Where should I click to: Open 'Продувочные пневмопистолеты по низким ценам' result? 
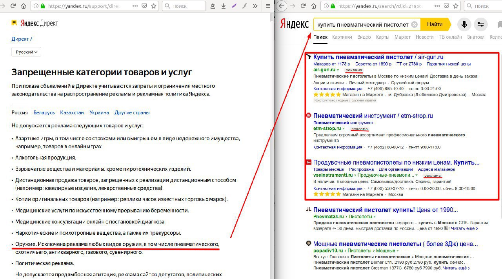[x=397, y=162]
